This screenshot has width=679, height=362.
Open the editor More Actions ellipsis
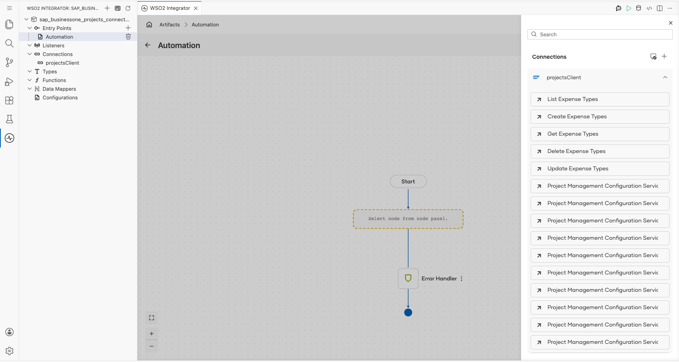(x=670, y=8)
